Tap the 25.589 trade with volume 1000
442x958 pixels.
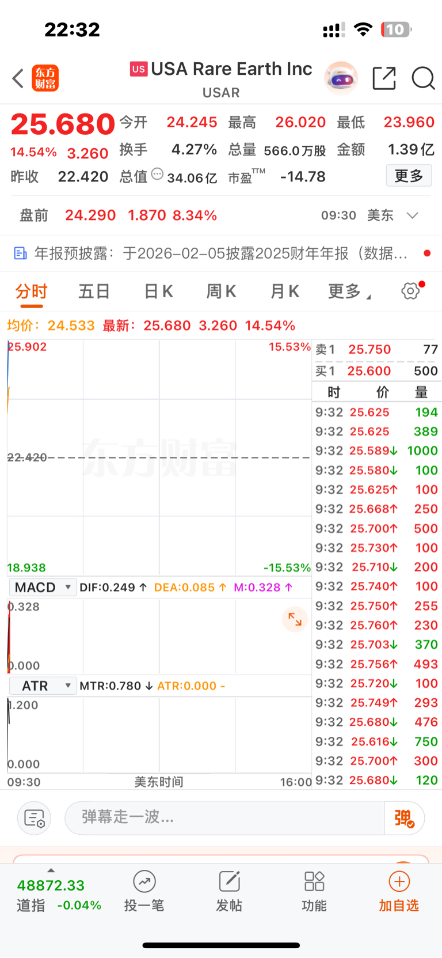click(x=377, y=451)
